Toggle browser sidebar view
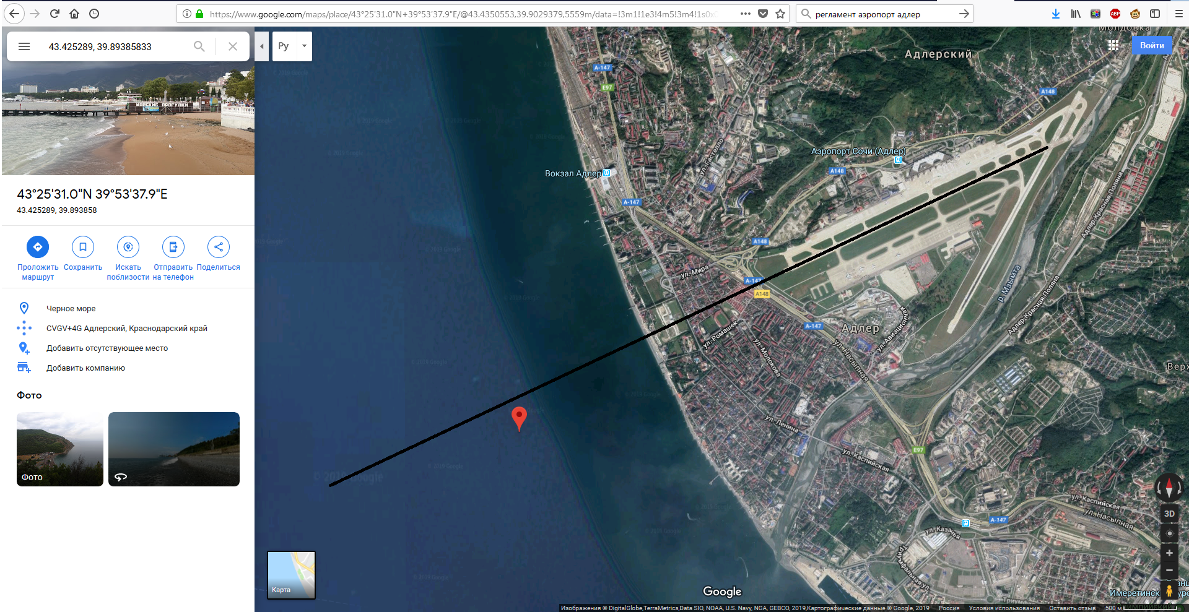The width and height of the screenshot is (1189, 612). coord(1155,14)
